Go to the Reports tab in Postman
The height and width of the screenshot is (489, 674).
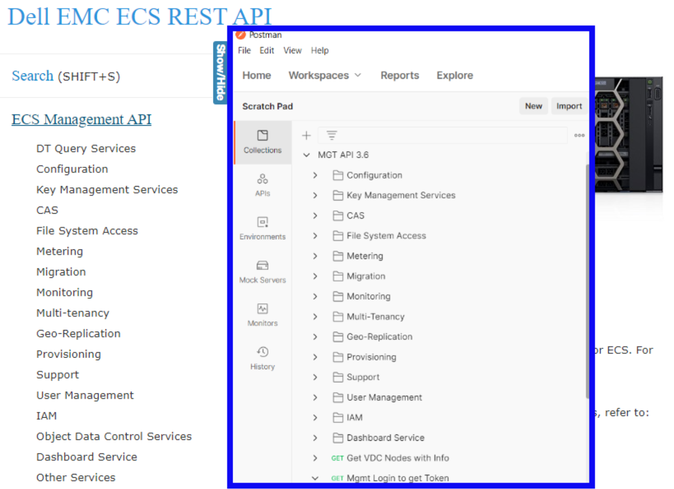point(399,75)
